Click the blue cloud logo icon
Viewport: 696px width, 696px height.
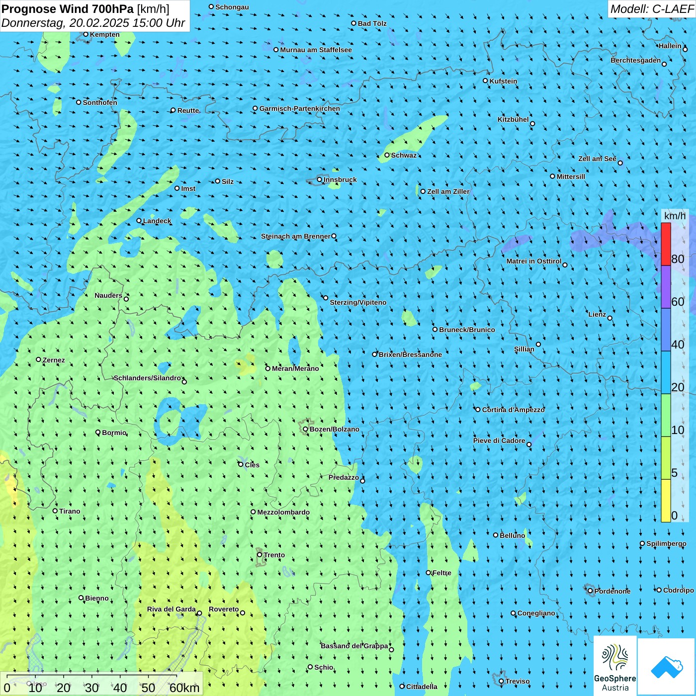click(x=667, y=667)
